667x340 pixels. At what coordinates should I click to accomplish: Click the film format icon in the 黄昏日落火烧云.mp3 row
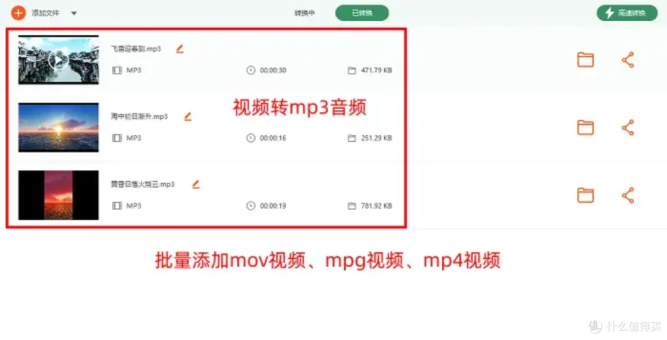[117, 205]
